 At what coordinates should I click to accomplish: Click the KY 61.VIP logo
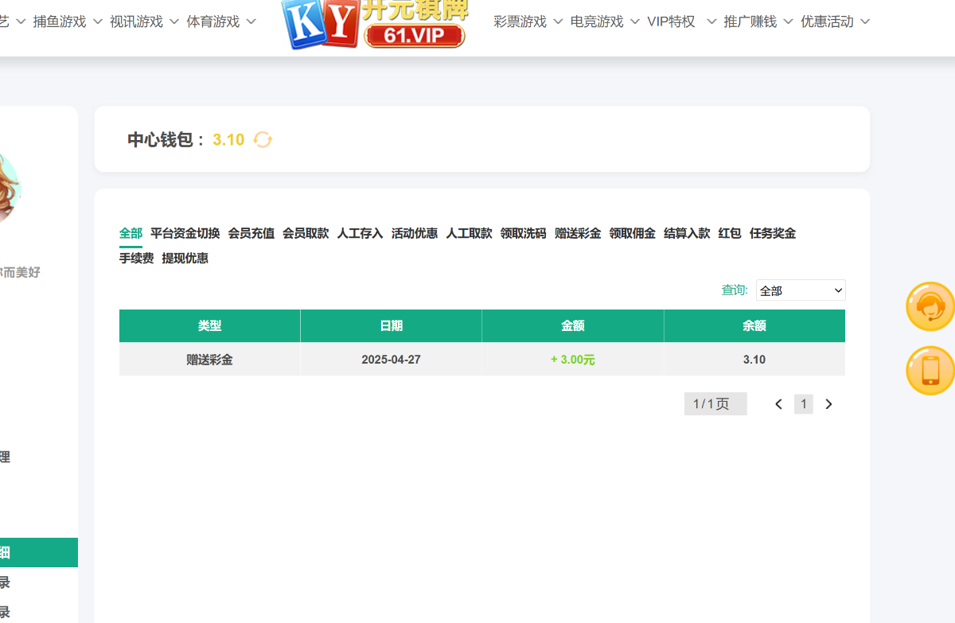pyautogui.click(x=375, y=22)
